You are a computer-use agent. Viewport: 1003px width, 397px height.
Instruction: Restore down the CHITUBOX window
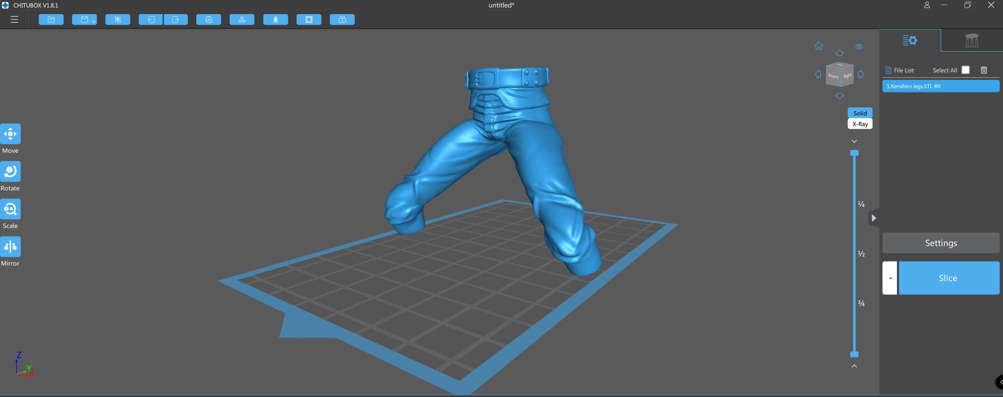pyautogui.click(x=967, y=5)
